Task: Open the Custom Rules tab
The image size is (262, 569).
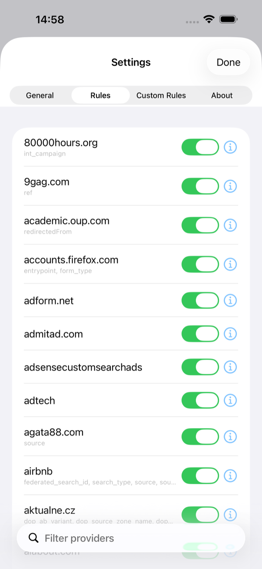Action: 161,95
